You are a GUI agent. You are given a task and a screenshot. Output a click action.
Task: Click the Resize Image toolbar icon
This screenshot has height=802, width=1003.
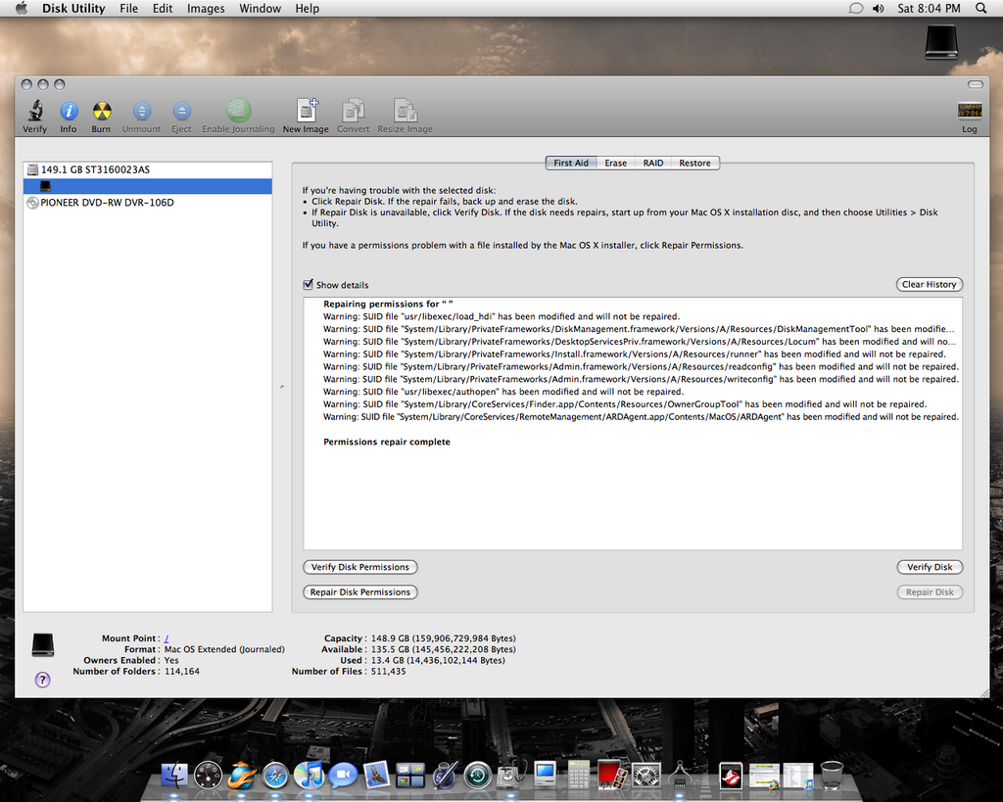pyautogui.click(x=405, y=111)
